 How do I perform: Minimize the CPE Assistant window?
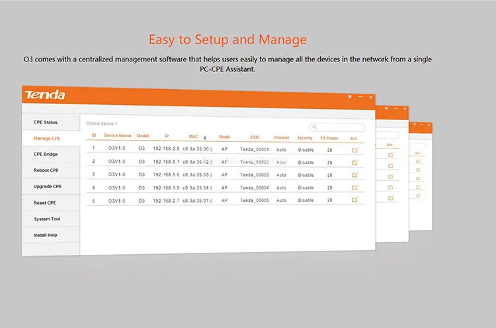tap(358, 97)
